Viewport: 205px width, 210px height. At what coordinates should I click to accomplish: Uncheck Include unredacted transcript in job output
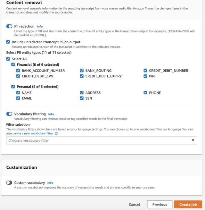click(x=8, y=42)
